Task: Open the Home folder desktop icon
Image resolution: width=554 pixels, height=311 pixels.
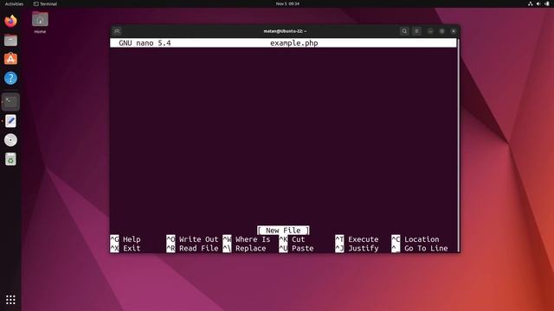Action: point(40,22)
